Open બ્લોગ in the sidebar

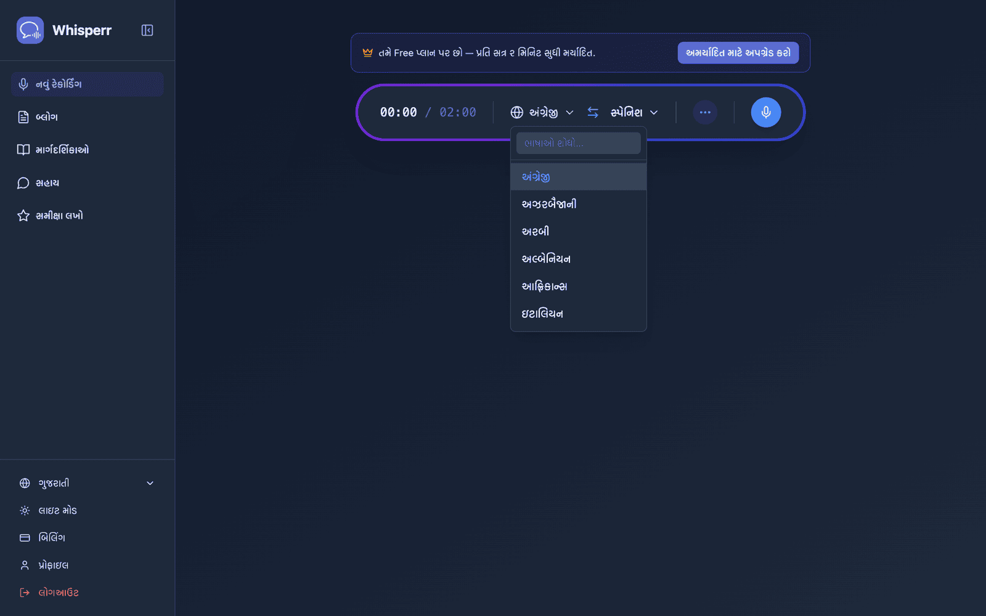(87, 117)
